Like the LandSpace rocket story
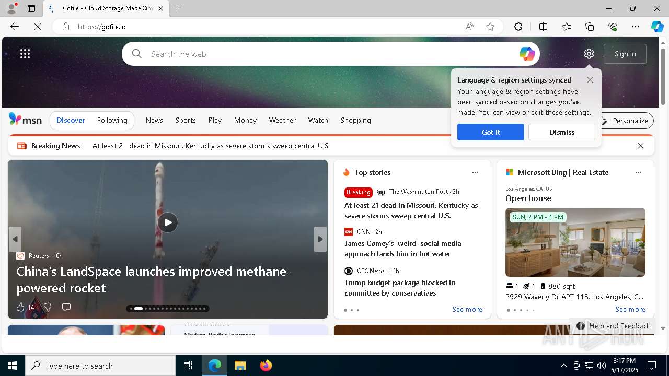Image resolution: width=669 pixels, height=376 pixels. point(20,307)
